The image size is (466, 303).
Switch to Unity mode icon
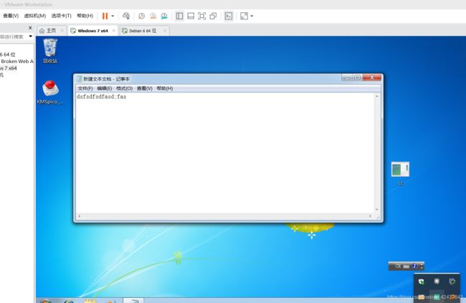tap(213, 16)
